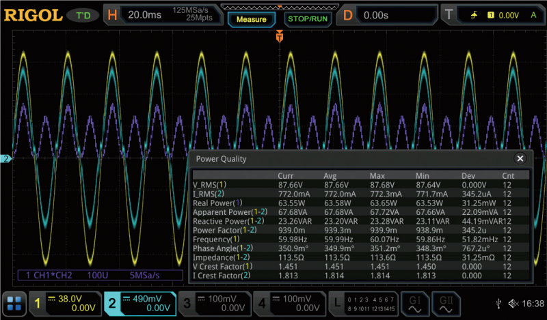Image resolution: width=547 pixels, height=320 pixels.
Task: Open the logic analyzer L panel
Action: 363,303
